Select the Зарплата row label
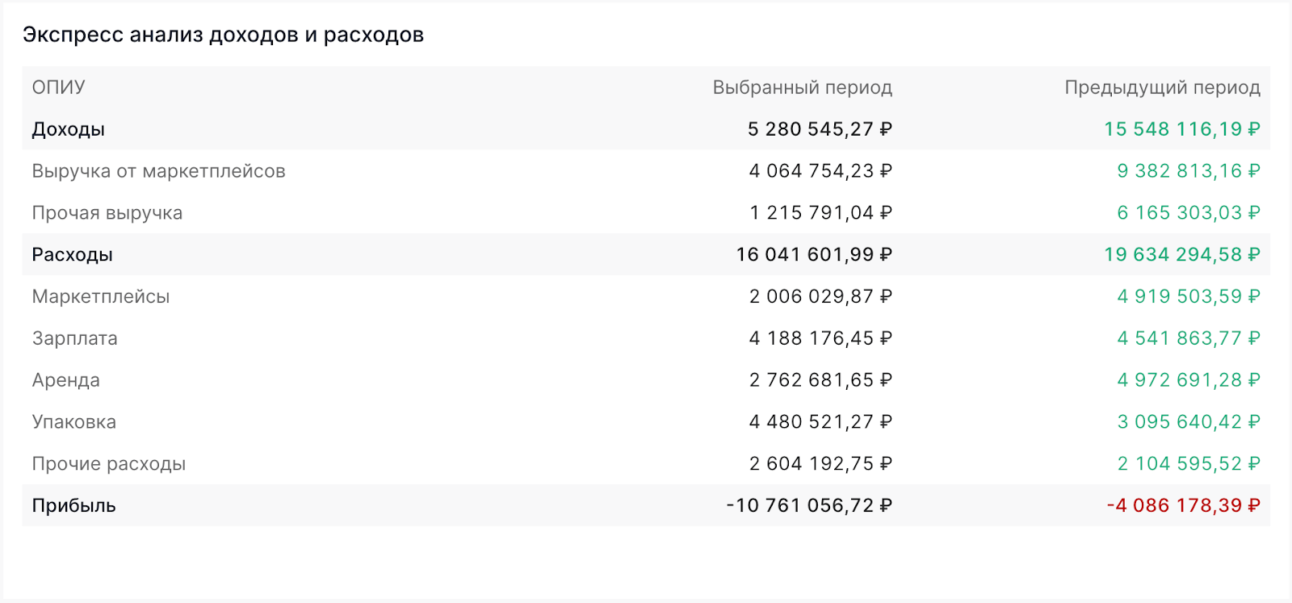Screen dimensions: 1292x603 tap(74, 338)
